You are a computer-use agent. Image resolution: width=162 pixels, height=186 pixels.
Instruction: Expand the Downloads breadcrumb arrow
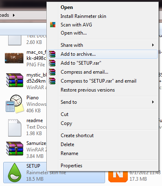tap(13, 15)
